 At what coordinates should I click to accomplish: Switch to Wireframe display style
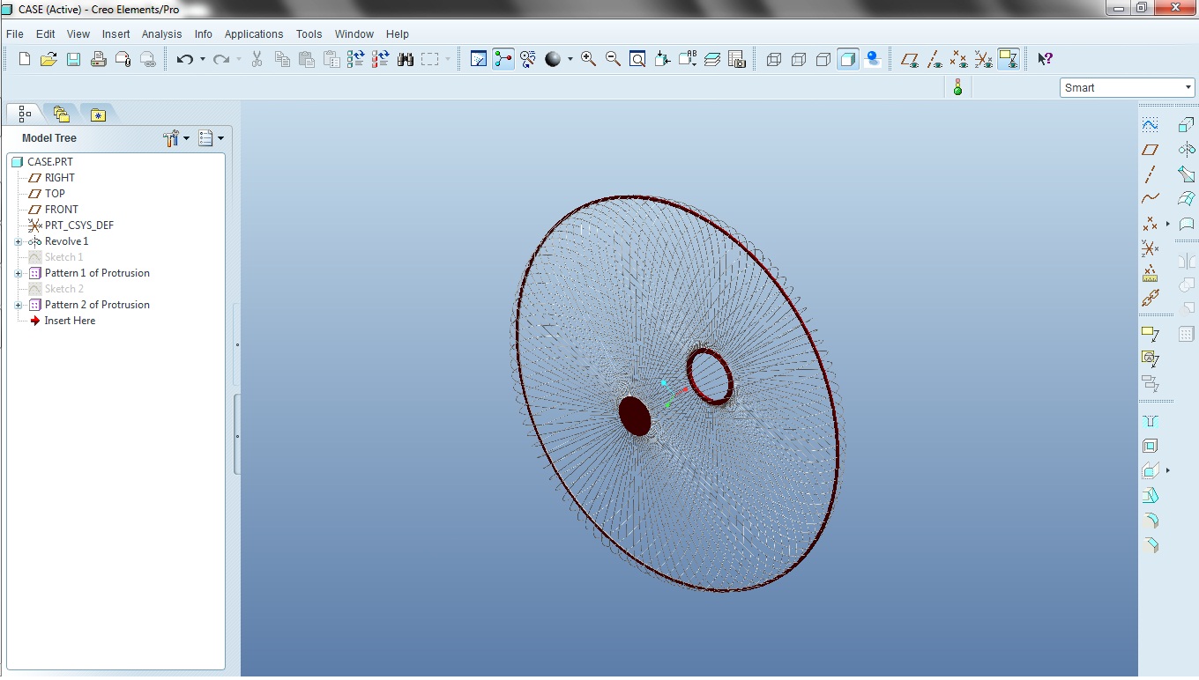pyautogui.click(x=774, y=59)
